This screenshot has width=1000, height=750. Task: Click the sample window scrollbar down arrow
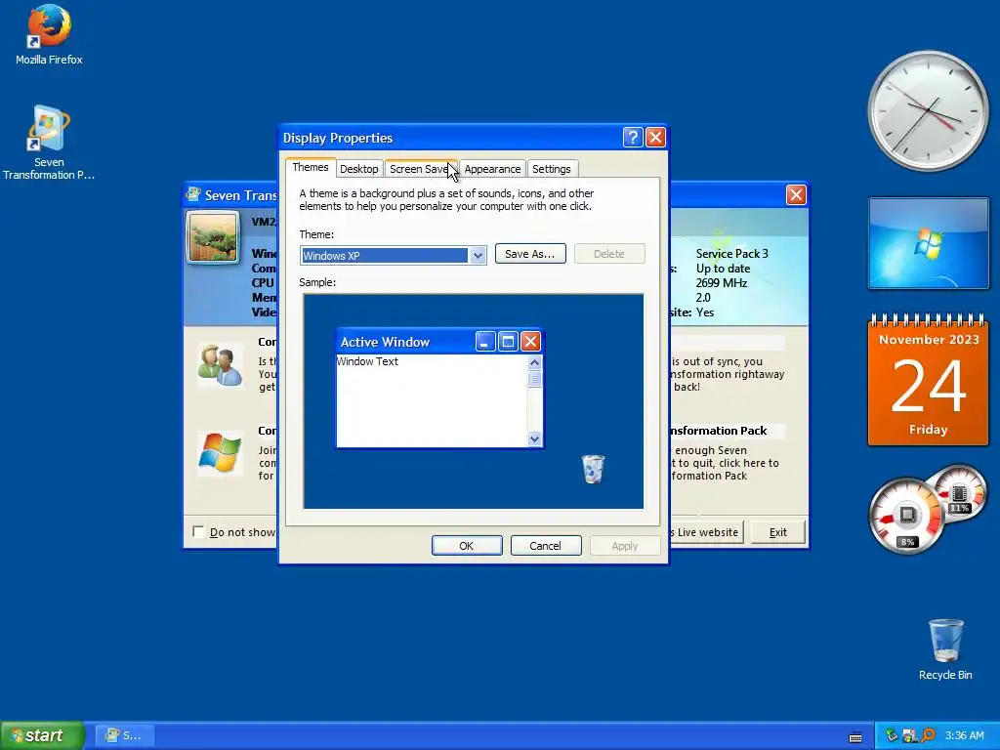534,438
